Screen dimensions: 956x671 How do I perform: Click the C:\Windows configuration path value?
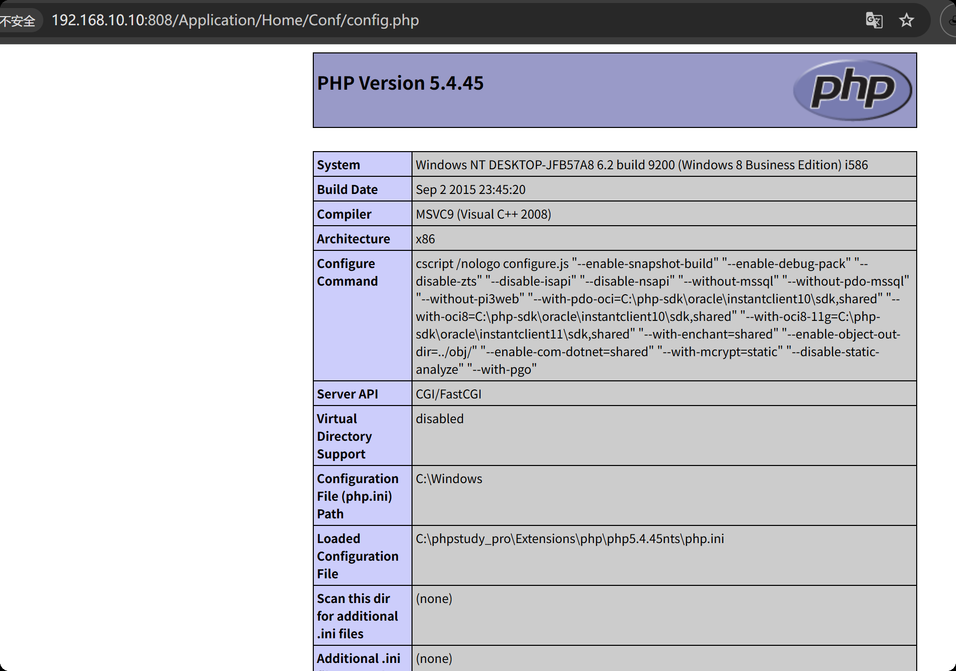[x=449, y=479]
